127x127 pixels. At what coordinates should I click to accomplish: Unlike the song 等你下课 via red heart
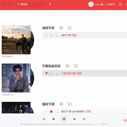tap(51, 111)
